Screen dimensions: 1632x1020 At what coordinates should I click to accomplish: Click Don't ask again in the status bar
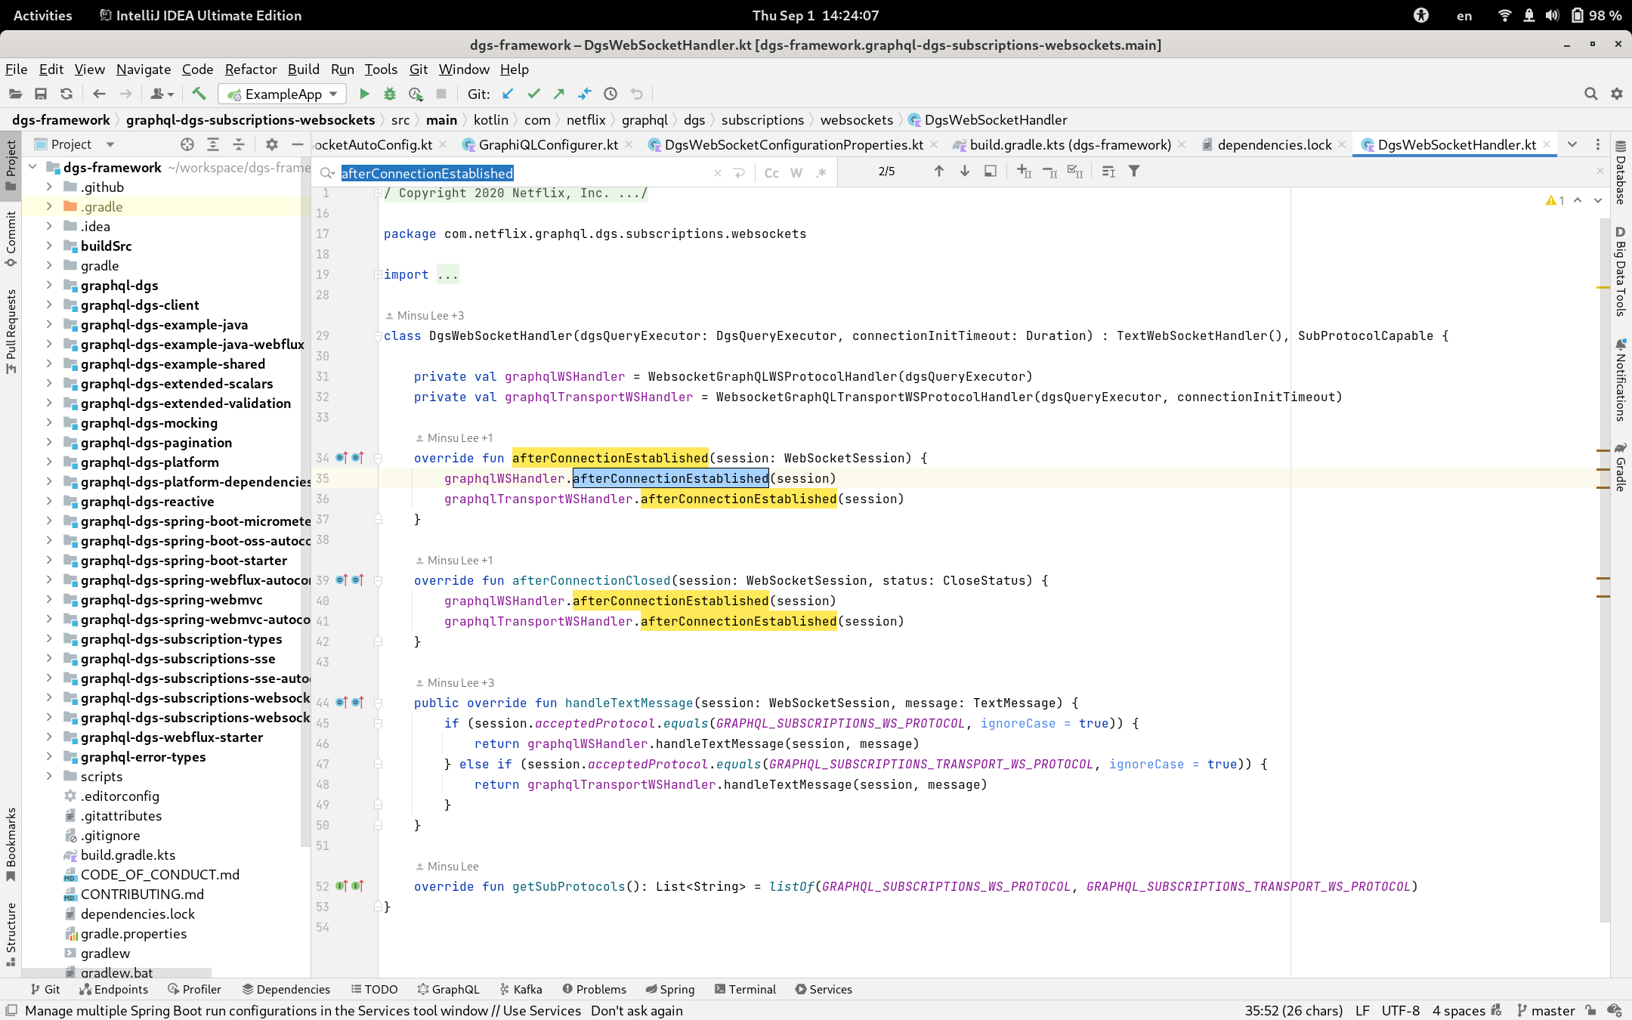[635, 1010]
